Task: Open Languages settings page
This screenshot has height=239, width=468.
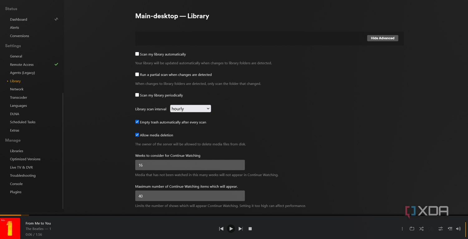Action: 18,106
